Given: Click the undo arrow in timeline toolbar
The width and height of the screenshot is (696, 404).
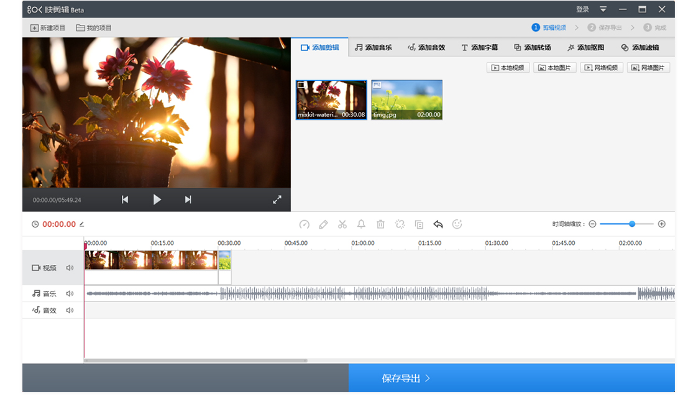Looking at the screenshot, I should tap(438, 224).
